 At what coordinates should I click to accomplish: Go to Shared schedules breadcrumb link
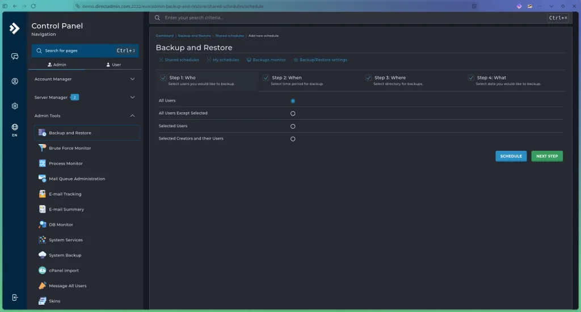pos(230,36)
